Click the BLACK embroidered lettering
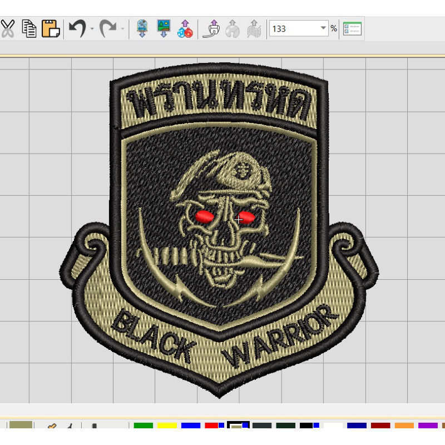 [154, 336]
